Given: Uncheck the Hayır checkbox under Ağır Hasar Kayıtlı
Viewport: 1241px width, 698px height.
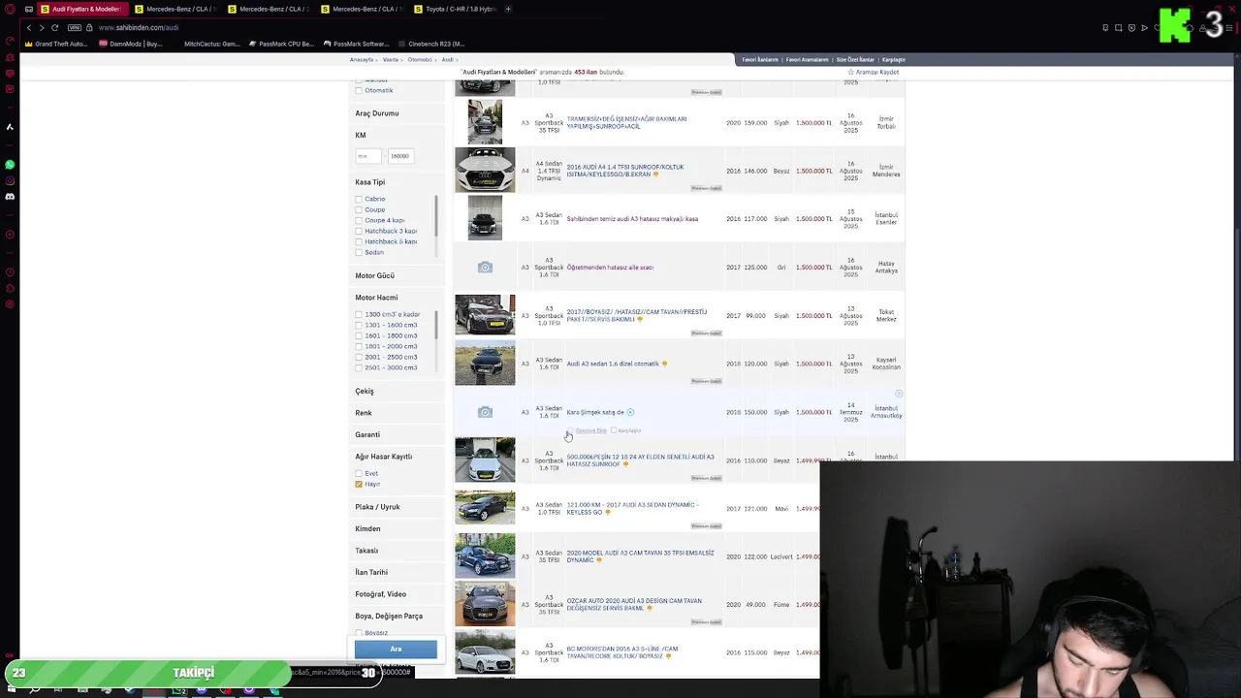Looking at the screenshot, I should pos(359,485).
